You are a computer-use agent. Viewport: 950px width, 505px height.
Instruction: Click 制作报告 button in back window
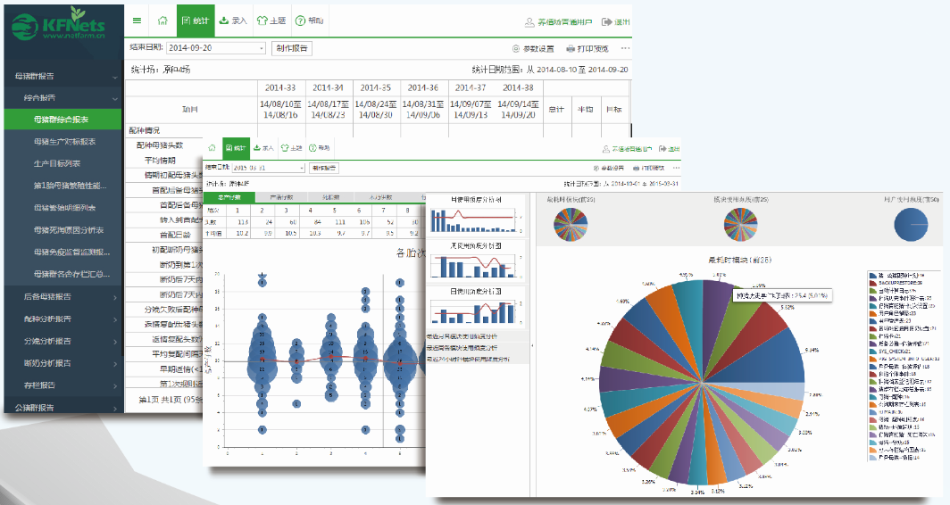point(292,48)
